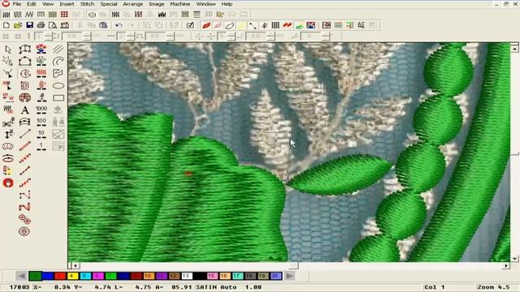Click the Print Preview icon
The width and height of the screenshot is (520, 292).
click(52, 25)
